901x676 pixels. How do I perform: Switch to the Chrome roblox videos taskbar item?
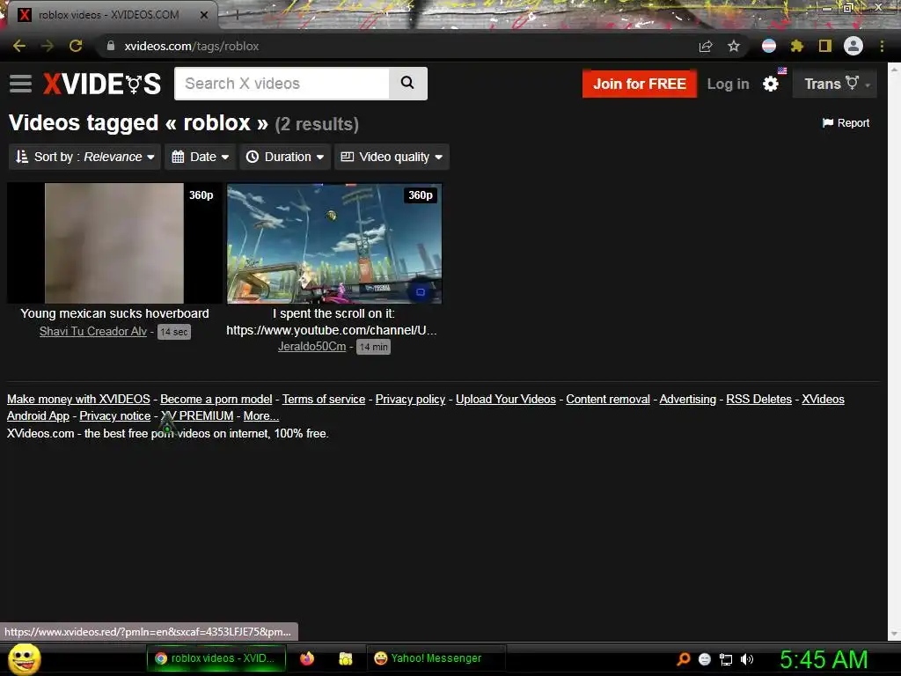(x=216, y=658)
